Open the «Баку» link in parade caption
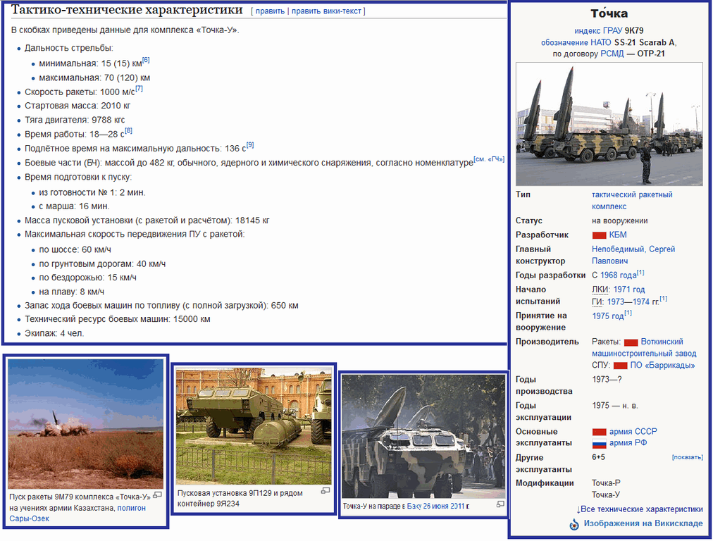 pos(414,506)
